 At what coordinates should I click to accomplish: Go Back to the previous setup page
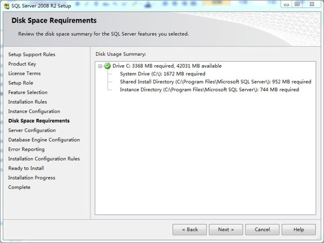pos(189,230)
